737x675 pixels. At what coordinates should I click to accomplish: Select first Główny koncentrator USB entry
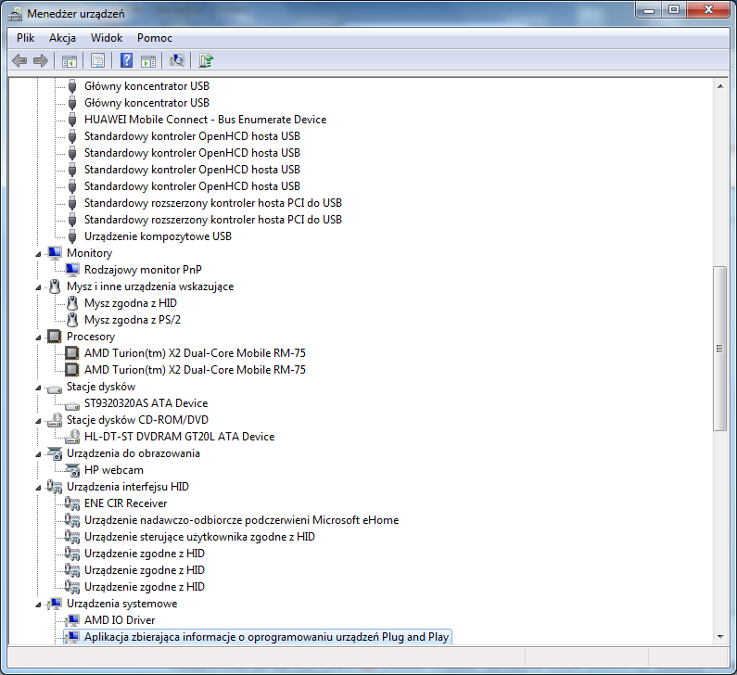146,86
